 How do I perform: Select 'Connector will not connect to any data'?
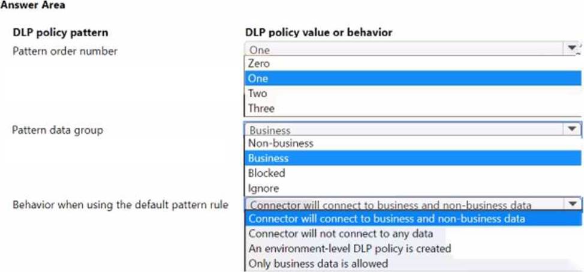(x=341, y=234)
